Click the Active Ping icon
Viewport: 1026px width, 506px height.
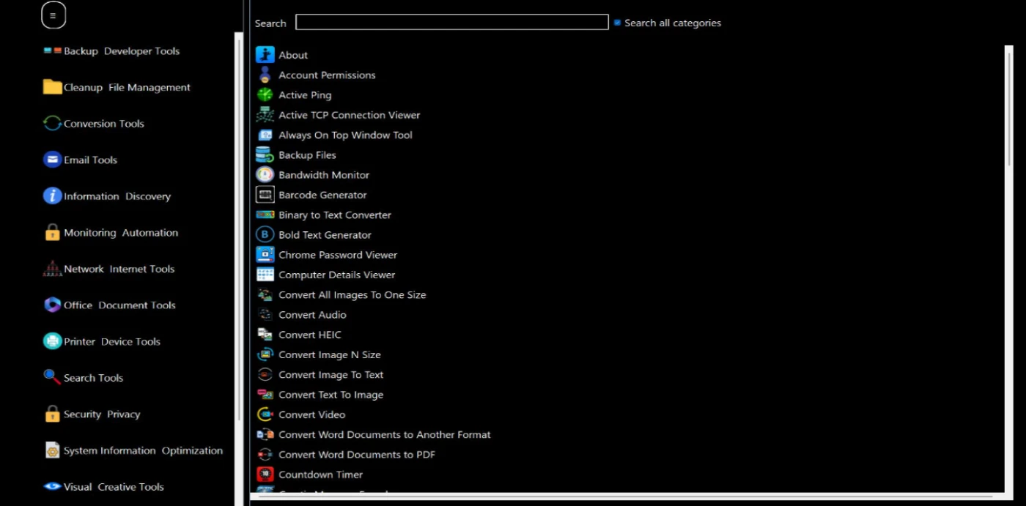pos(265,95)
